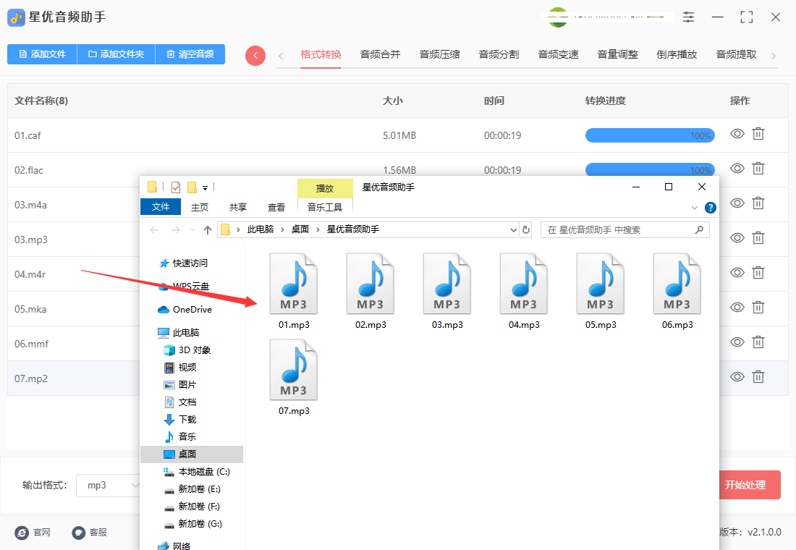This screenshot has width=796, height=550.
Task: Click the eye preview icon in 03.mp3 row
Action: pos(737,237)
